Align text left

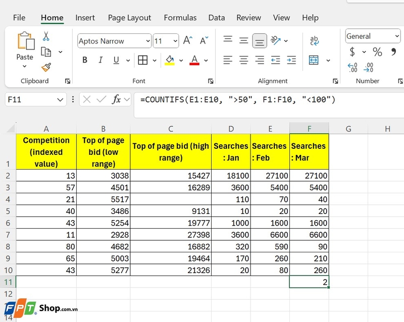[228, 60]
